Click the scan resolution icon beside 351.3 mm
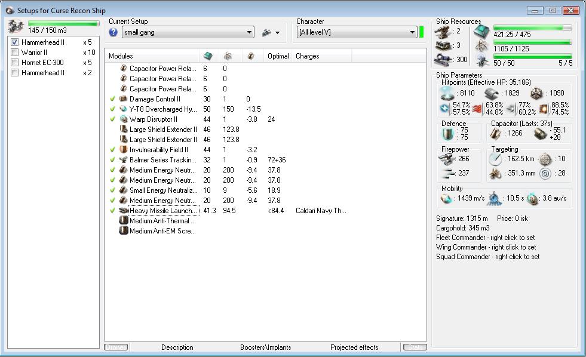The height and width of the screenshot is (357, 586). (495, 174)
